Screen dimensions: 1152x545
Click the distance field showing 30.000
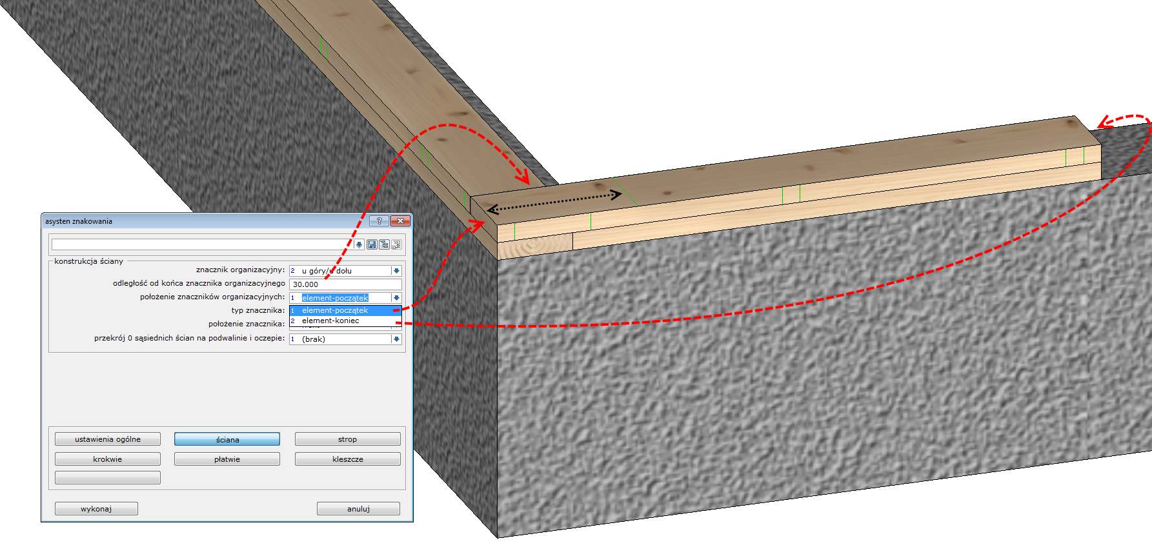pos(345,284)
